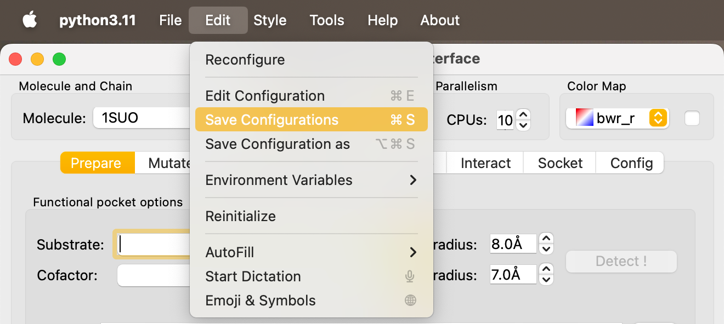Click Save Configurations menu item

point(311,120)
